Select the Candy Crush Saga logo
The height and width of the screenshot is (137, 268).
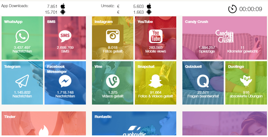pos(225,36)
